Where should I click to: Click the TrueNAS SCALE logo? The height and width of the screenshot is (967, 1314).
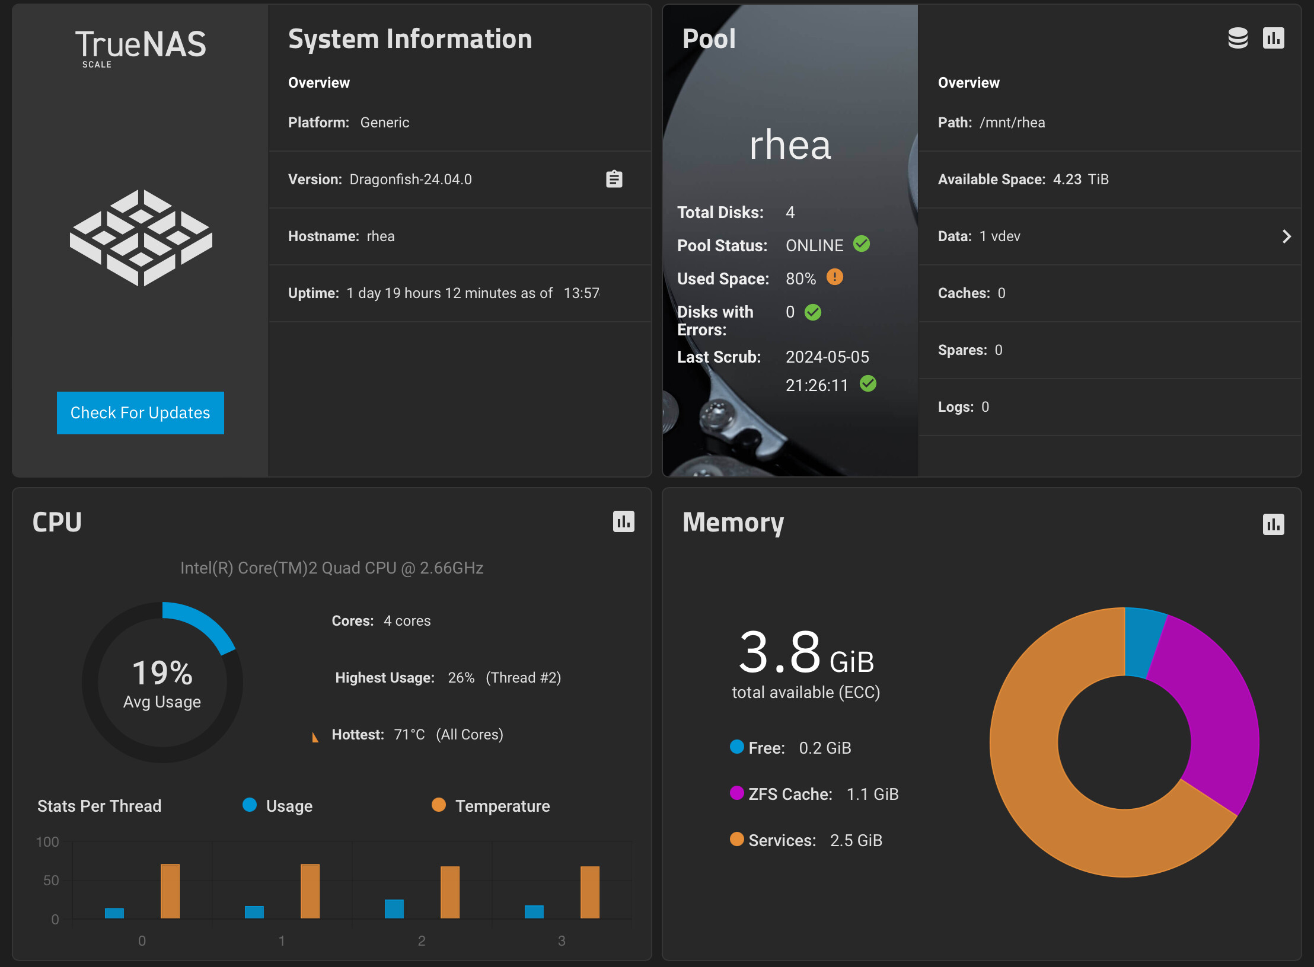[x=141, y=47]
